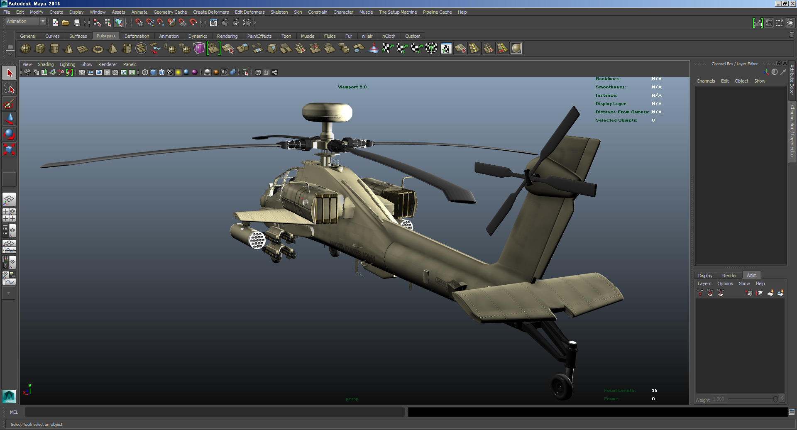The height and width of the screenshot is (430, 797).
Task: Create empty animation layer icon
Action: point(770,293)
